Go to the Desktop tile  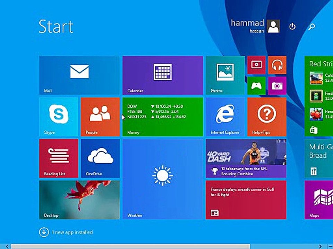pyautogui.click(x=79, y=200)
